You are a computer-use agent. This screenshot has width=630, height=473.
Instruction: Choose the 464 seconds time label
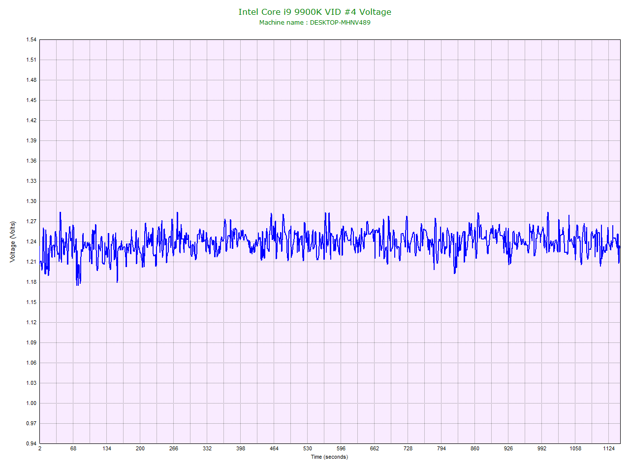[274, 449]
